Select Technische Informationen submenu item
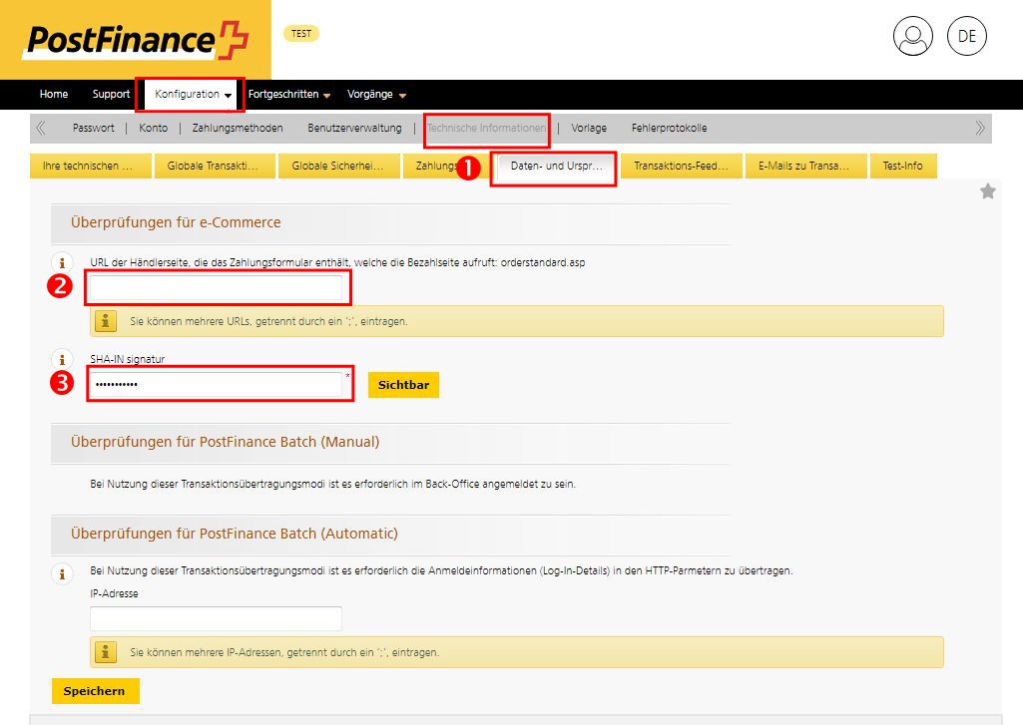The height and width of the screenshot is (725, 1023). pyautogui.click(x=487, y=128)
